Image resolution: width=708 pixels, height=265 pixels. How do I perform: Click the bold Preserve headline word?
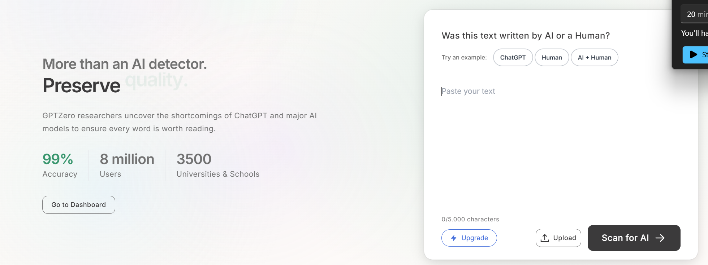[82, 86]
